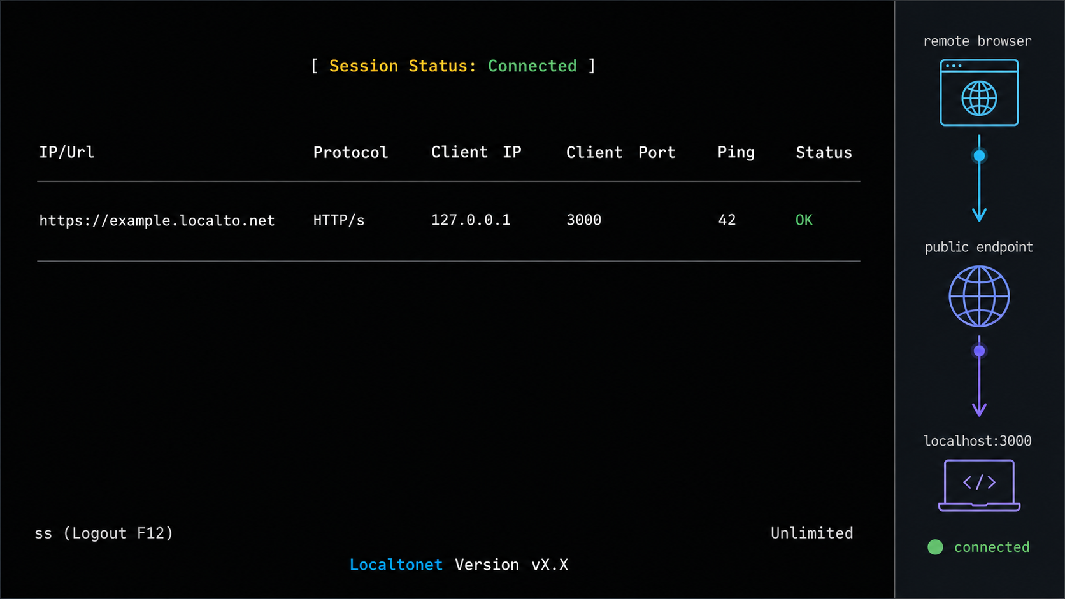Click the 'Session Status:' label
1065x599 pixels.
(403, 66)
